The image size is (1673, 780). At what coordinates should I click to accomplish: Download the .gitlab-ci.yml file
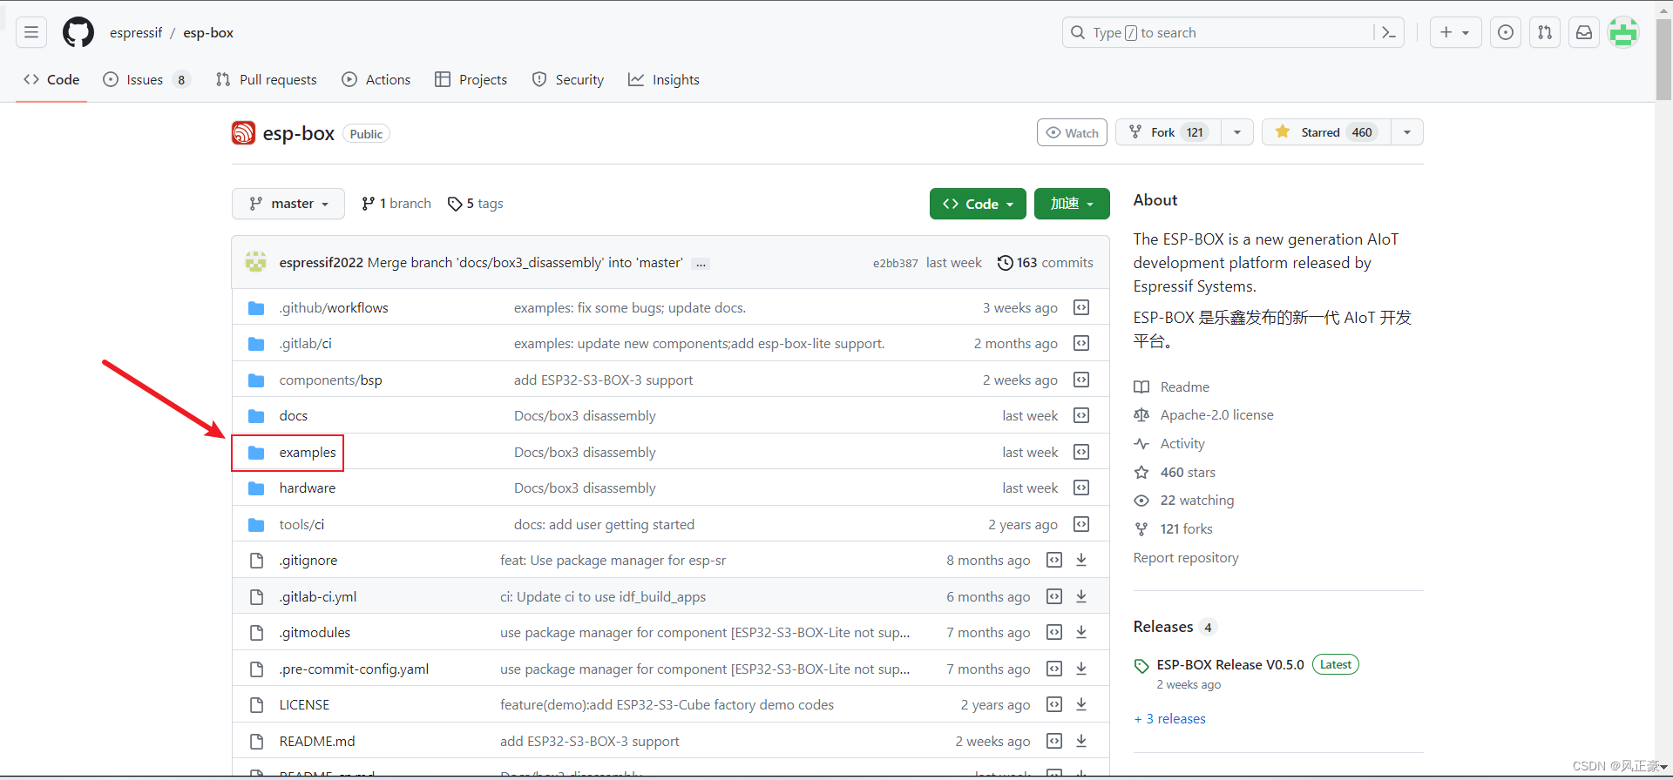[x=1081, y=596]
